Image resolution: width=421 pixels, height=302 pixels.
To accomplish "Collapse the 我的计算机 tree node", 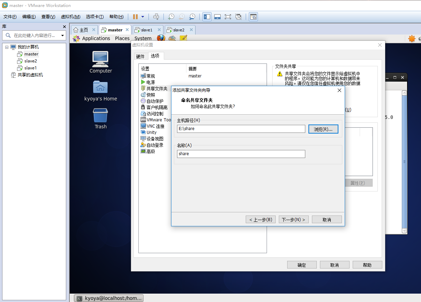I will [x=7, y=47].
